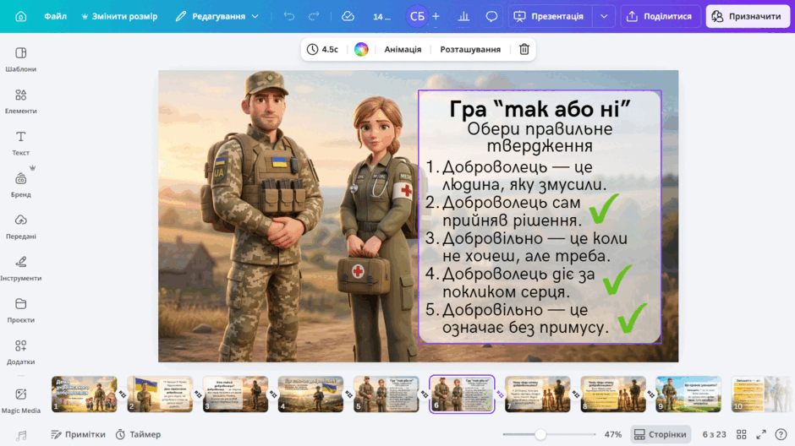Click the Призначити button
795x446 pixels.
point(748,16)
